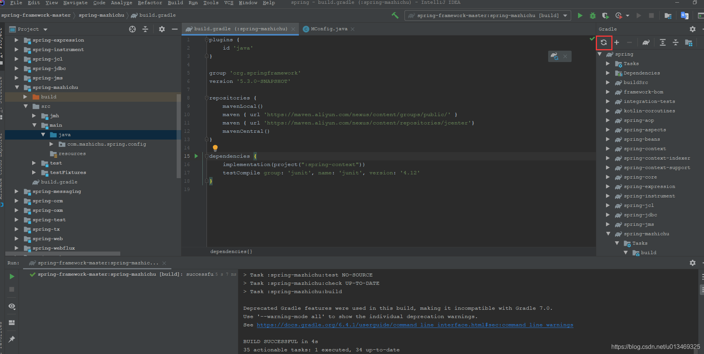Viewport: 704px width, 354px height.
Task: Open the Project view dropdown
Action: tap(45, 29)
